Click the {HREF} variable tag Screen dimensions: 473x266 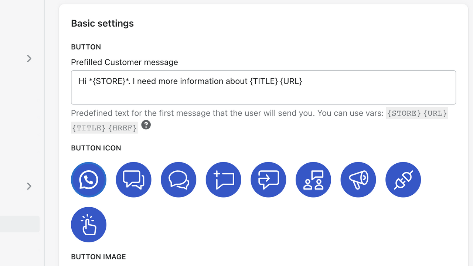[123, 128]
